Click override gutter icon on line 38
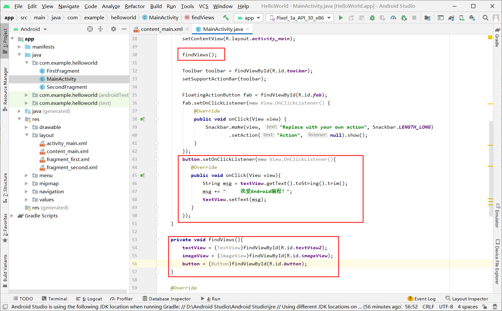502x311 pixels. pos(142,119)
